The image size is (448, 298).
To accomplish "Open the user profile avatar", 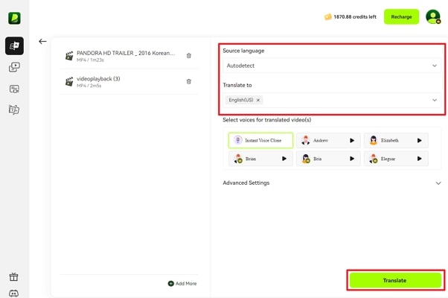I will tap(432, 16).
